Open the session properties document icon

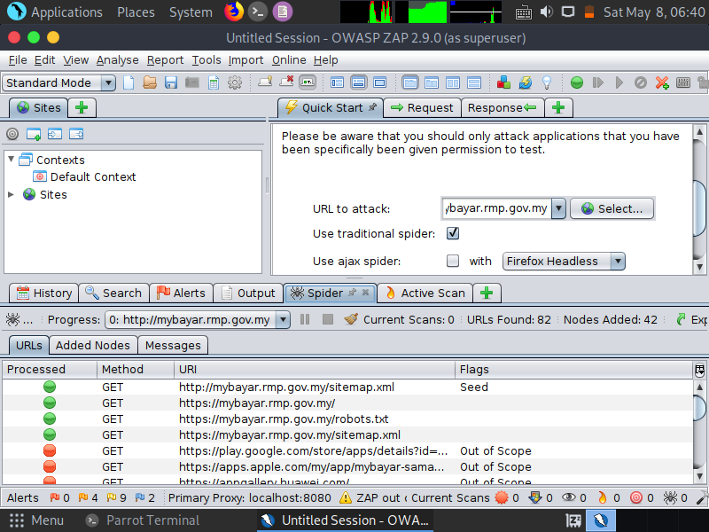click(x=214, y=82)
